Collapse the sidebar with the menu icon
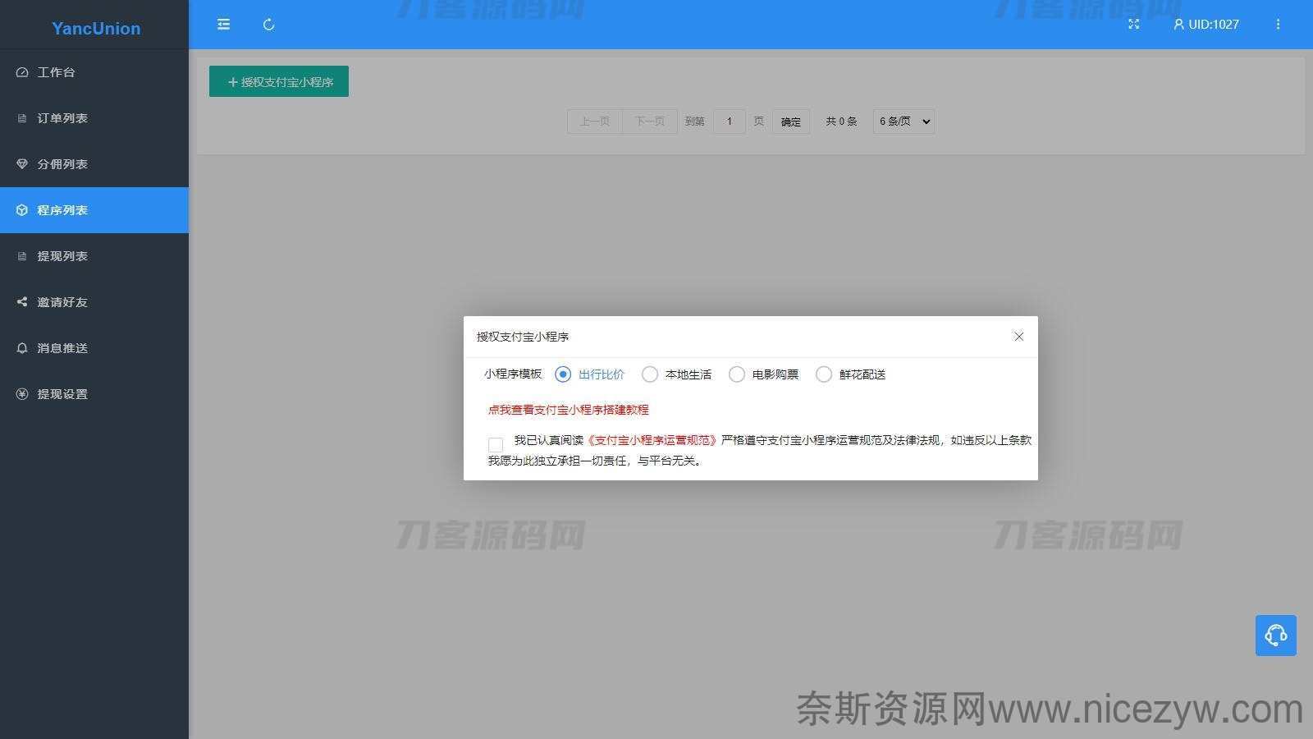The image size is (1313, 739). [x=223, y=25]
